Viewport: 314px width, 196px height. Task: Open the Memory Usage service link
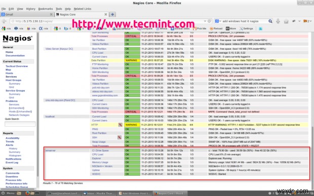pos(100,162)
